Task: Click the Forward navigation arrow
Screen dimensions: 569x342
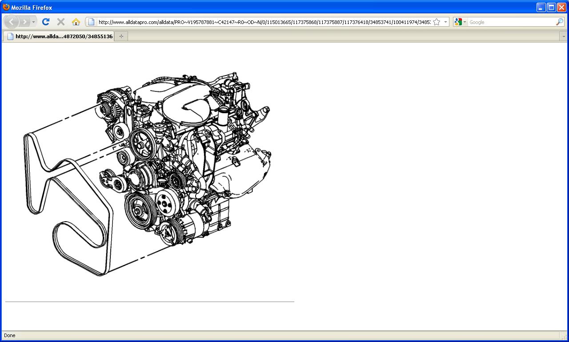Action: click(24, 22)
